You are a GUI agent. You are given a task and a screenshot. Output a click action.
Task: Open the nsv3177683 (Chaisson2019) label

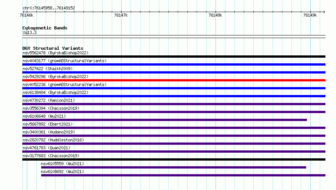pos(51,156)
